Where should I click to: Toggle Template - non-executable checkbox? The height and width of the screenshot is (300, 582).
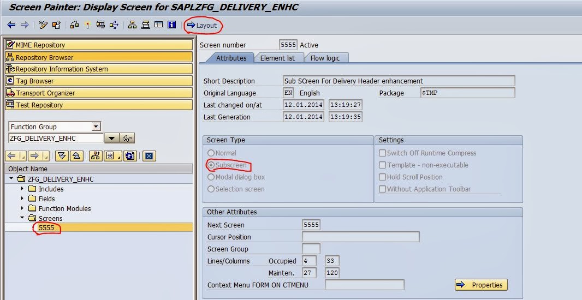(x=382, y=165)
